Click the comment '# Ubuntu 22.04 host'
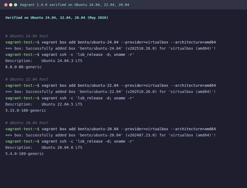 (27, 79)
